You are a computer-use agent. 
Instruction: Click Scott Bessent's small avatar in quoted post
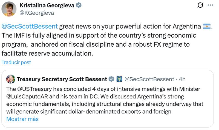click(x=11, y=79)
